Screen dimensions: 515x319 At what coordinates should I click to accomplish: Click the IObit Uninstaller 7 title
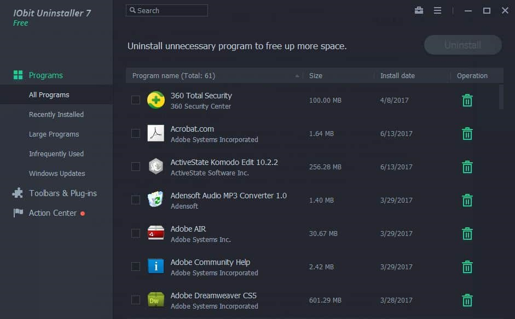pos(52,13)
